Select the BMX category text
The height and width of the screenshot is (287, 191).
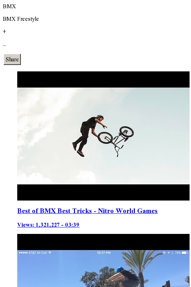point(9,6)
